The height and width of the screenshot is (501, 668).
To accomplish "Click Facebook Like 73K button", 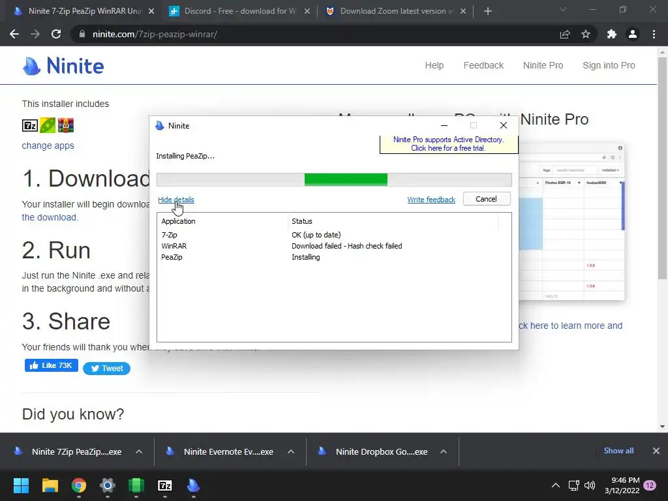I will [51, 365].
